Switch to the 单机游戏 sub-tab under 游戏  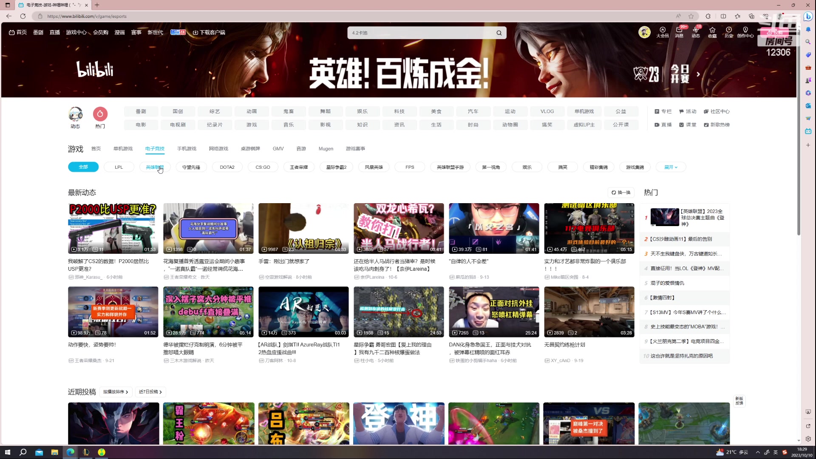(x=123, y=149)
